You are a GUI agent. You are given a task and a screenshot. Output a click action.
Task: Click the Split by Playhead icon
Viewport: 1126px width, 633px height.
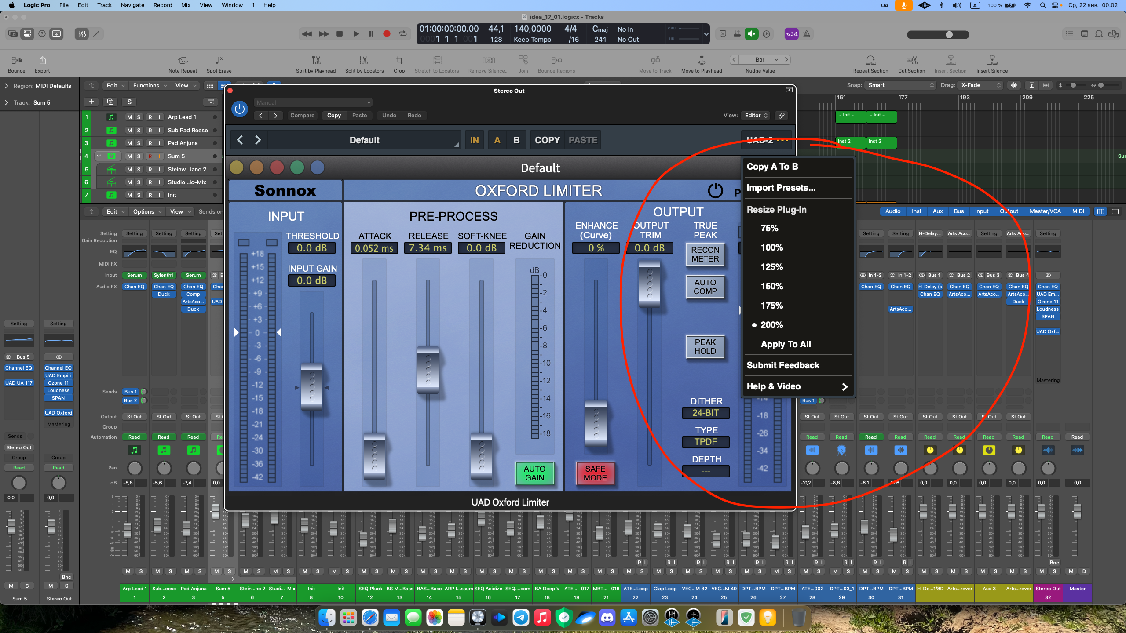click(315, 60)
